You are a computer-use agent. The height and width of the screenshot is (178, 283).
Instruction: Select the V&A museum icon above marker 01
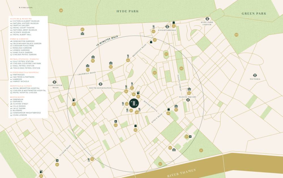click(x=111, y=63)
